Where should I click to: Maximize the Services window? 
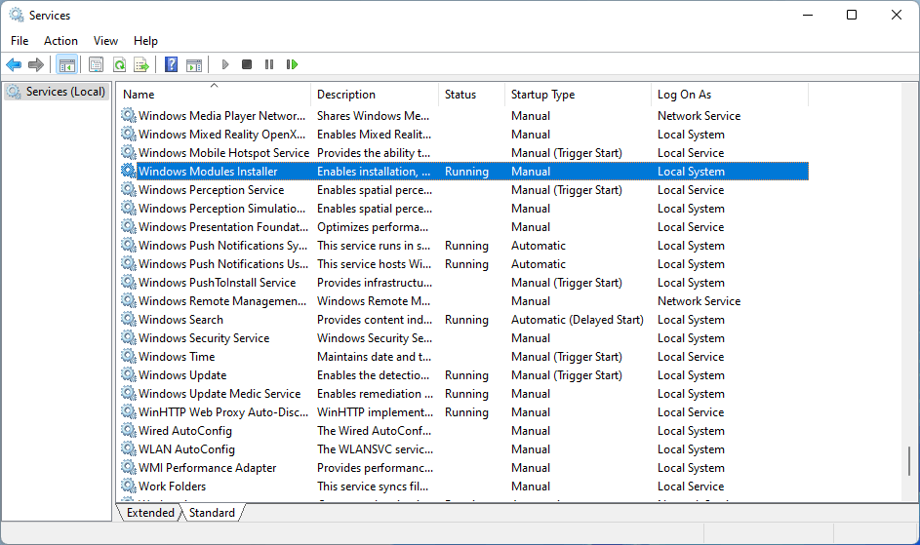pyautogui.click(x=852, y=16)
